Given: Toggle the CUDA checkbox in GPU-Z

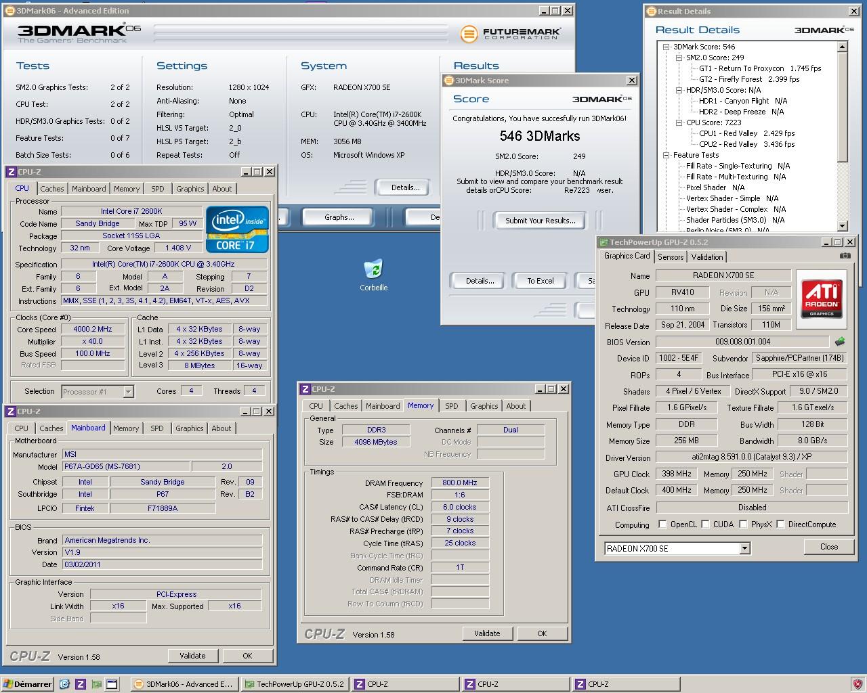Looking at the screenshot, I should tap(706, 524).
